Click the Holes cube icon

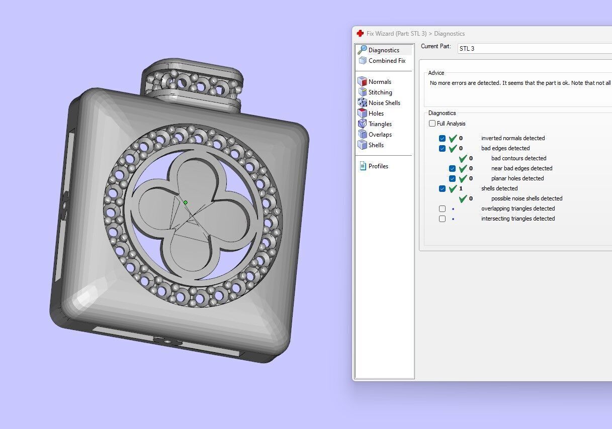tap(362, 113)
